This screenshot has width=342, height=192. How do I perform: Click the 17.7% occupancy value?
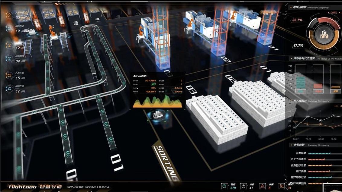click(x=298, y=46)
